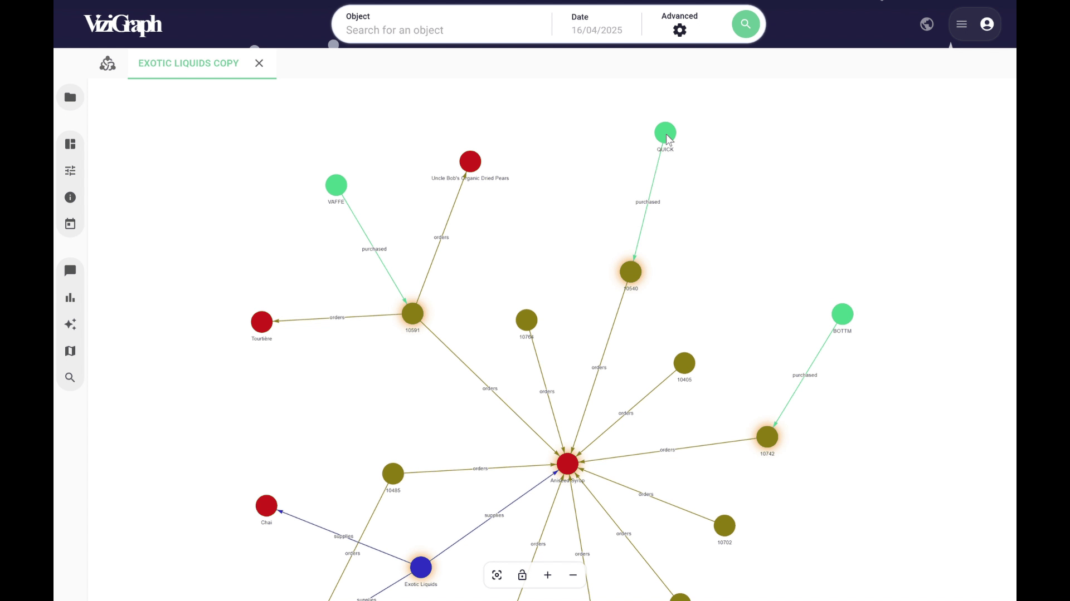
Task: Open the folder icon in sidebar
Action: 70,97
